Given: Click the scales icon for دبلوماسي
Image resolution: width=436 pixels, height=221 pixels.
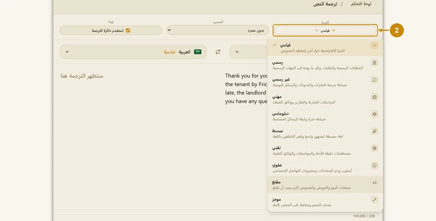Looking at the screenshot, I should [x=374, y=114].
